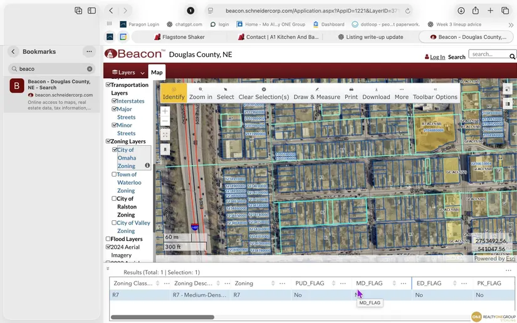
Task: Click the Zoom in tool
Action: tap(201, 94)
